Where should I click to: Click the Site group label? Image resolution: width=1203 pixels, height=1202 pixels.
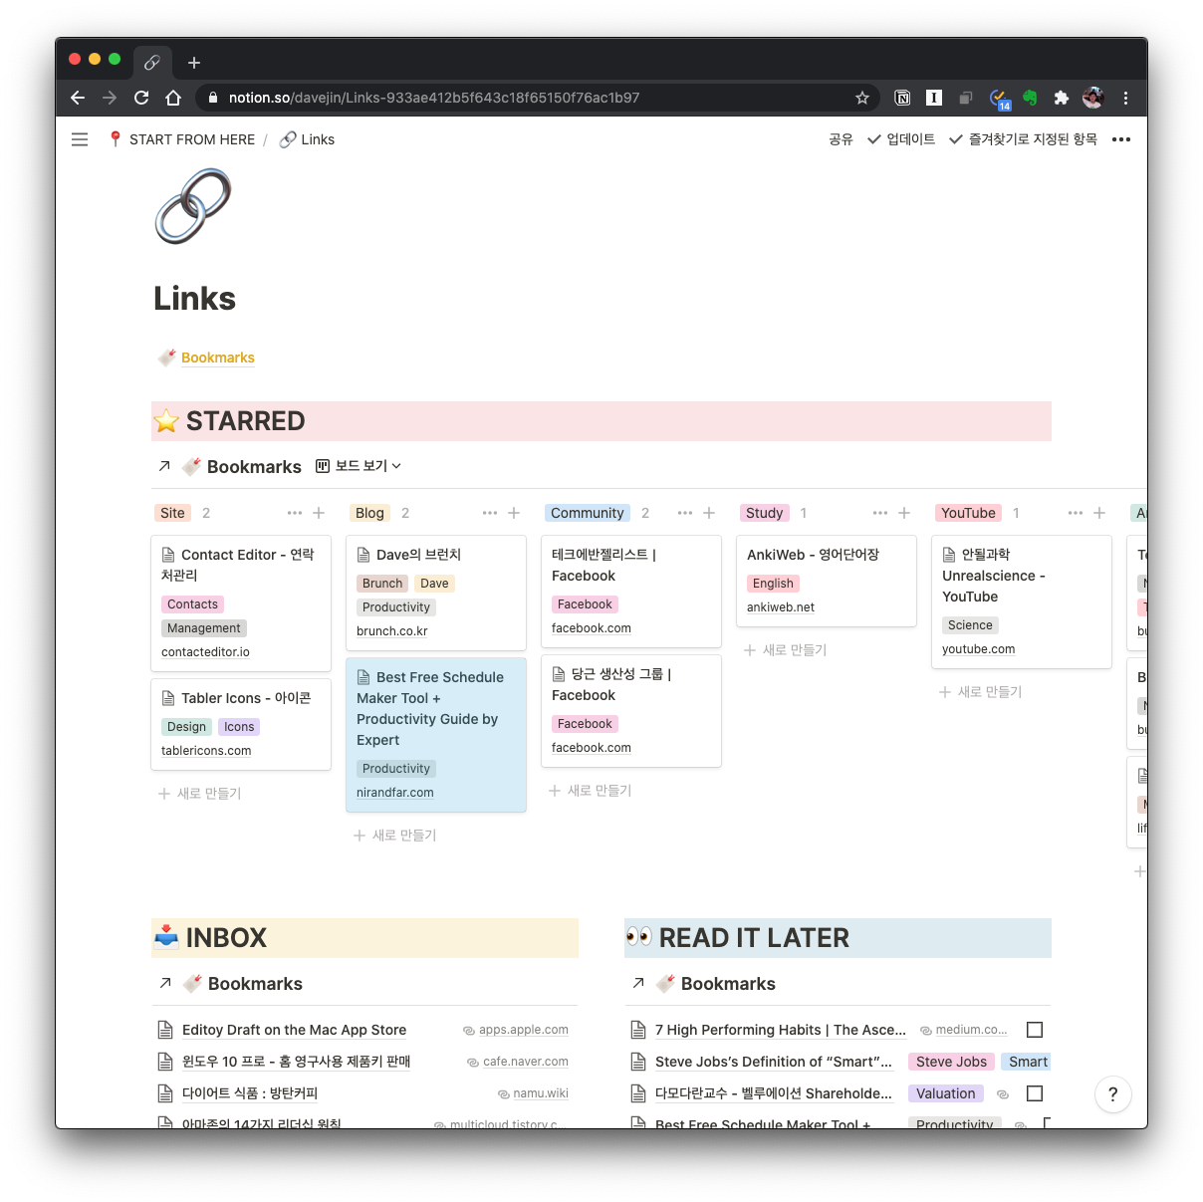coord(172,513)
